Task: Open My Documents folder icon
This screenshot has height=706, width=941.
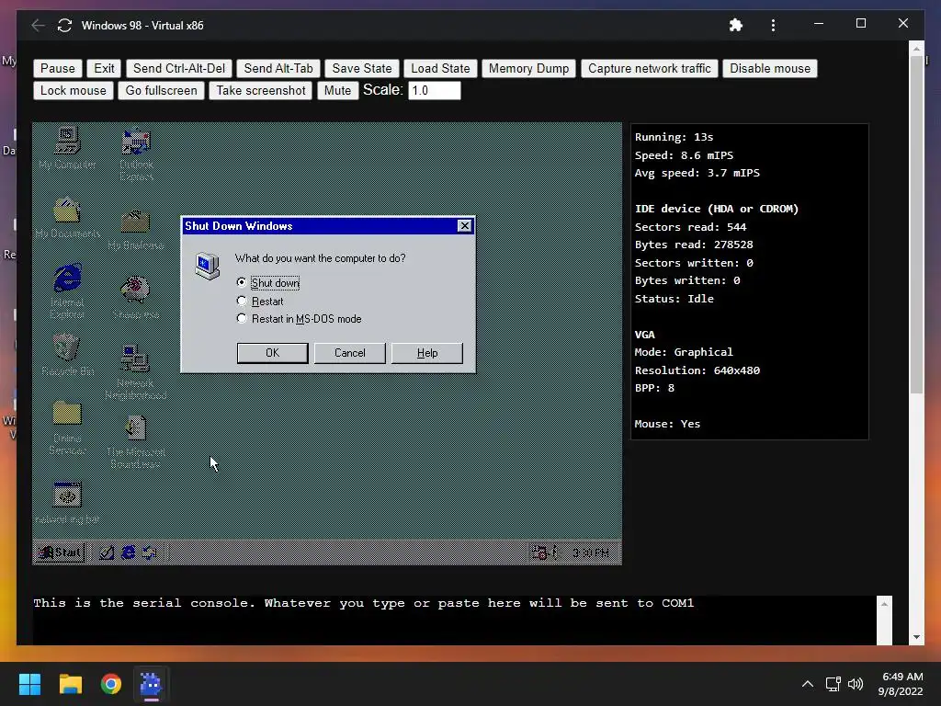Action: tap(67, 217)
